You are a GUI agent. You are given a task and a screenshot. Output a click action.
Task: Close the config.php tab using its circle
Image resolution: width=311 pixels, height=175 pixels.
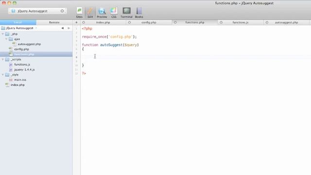(x=129, y=22)
